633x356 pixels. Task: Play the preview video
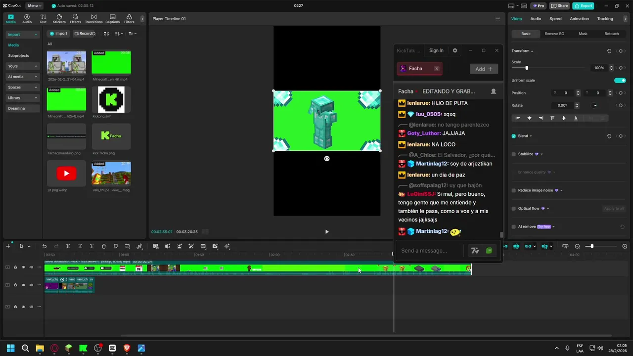click(326, 231)
